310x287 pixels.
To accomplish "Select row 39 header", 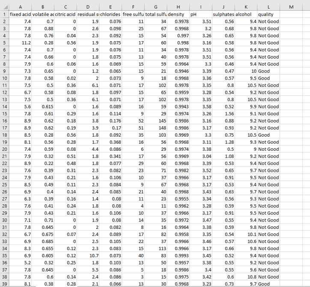I will 5,284.
